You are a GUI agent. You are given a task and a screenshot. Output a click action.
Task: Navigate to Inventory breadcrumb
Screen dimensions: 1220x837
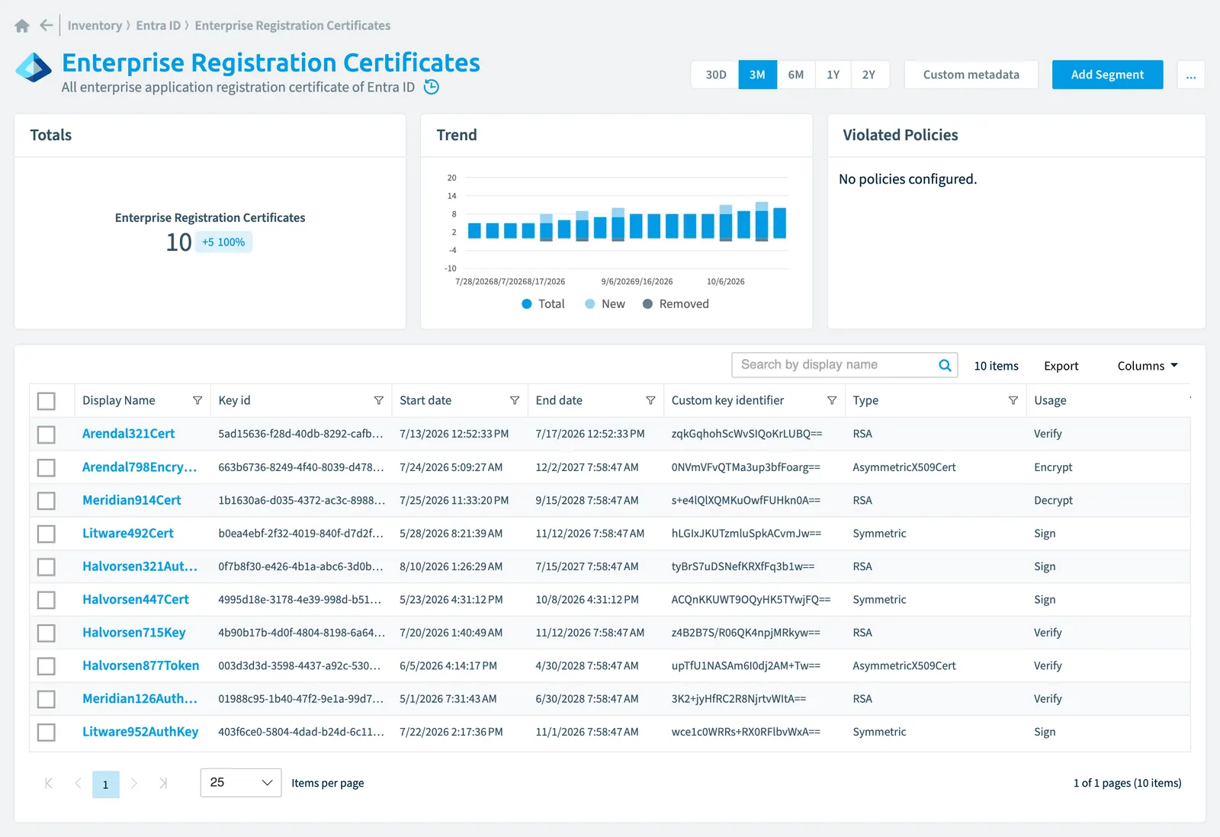(x=95, y=25)
